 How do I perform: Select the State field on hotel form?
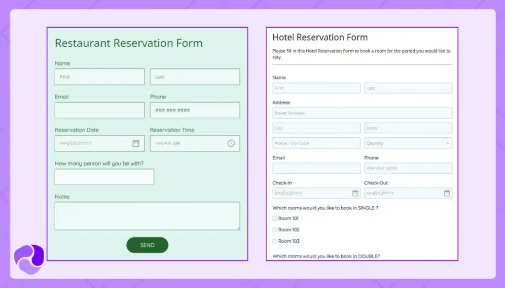(408, 128)
